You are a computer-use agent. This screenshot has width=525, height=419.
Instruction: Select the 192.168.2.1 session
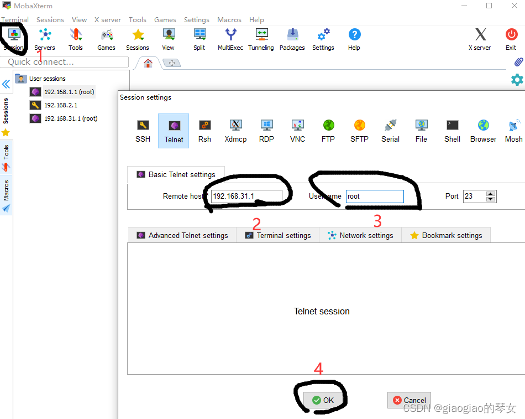tap(54, 105)
